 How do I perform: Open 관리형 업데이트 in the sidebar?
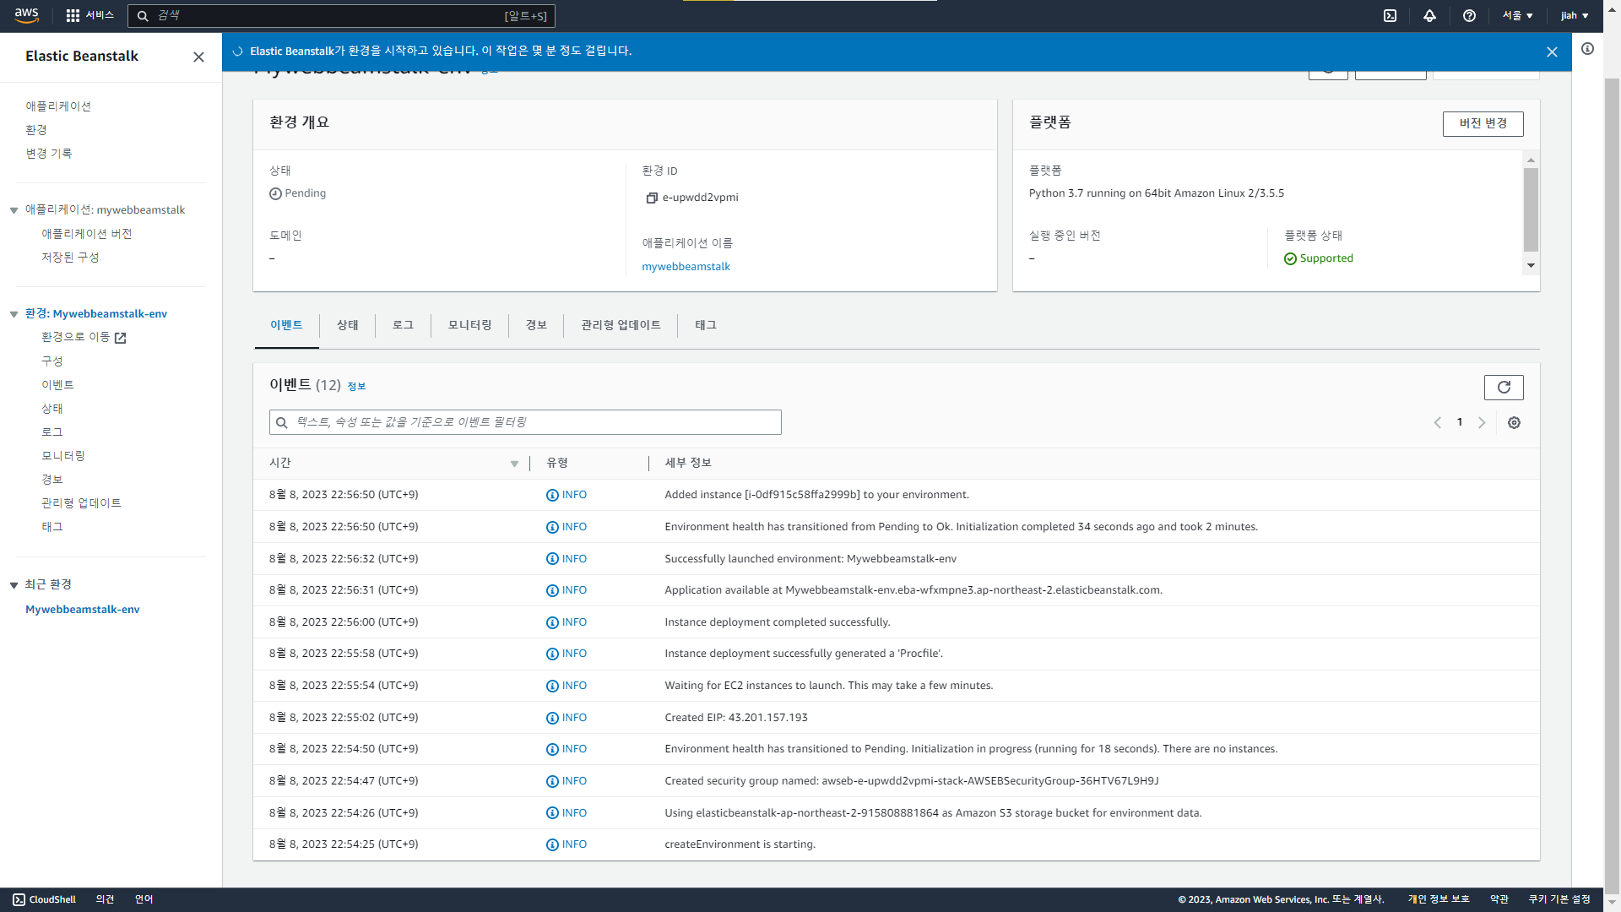82,502
